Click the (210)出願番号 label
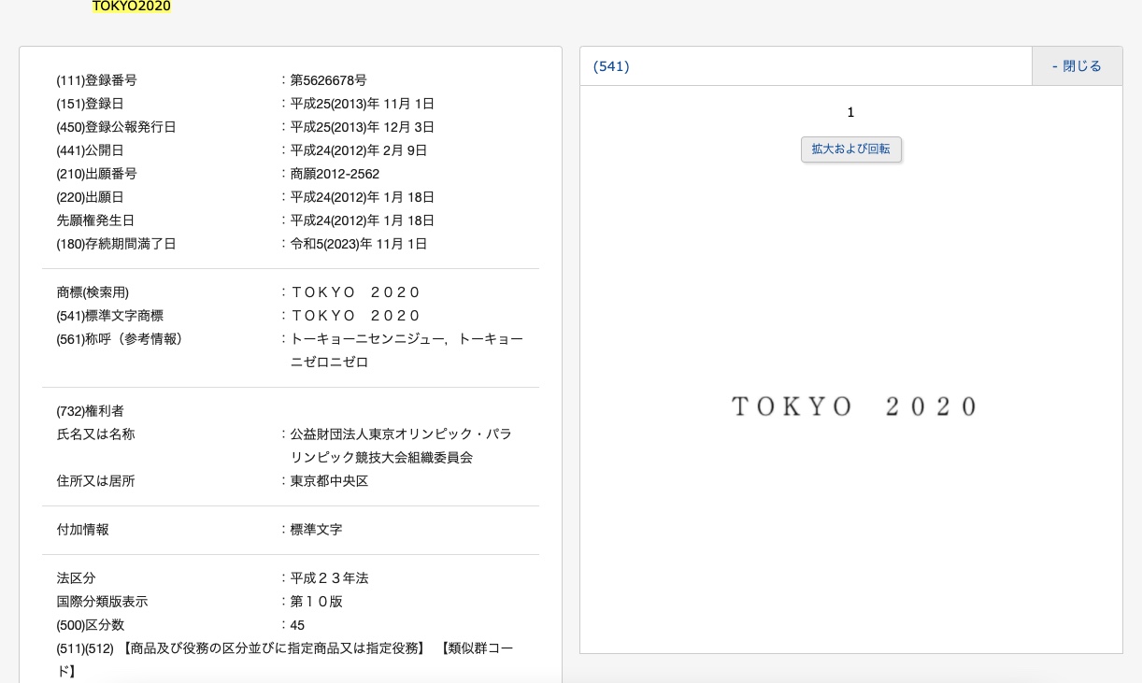1142x683 pixels. [x=96, y=174]
